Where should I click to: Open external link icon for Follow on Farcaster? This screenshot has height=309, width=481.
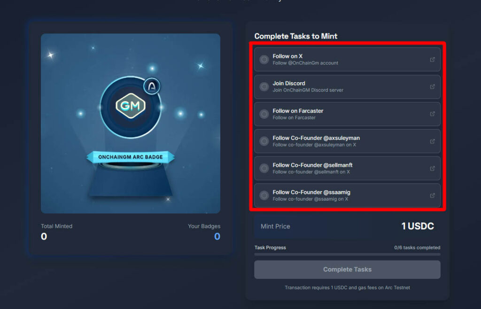click(432, 114)
